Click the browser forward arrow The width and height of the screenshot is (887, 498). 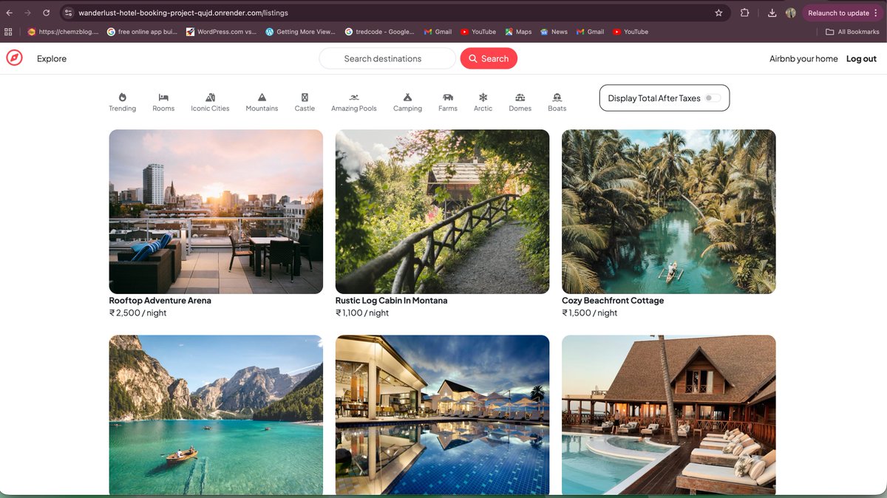click(28, 13)
